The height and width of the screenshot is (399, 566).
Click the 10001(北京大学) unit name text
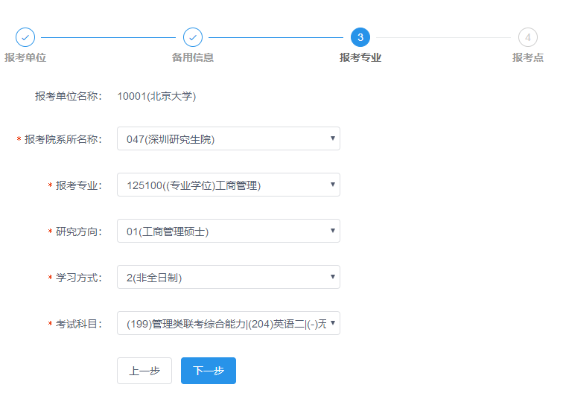[x=156, y=95]
